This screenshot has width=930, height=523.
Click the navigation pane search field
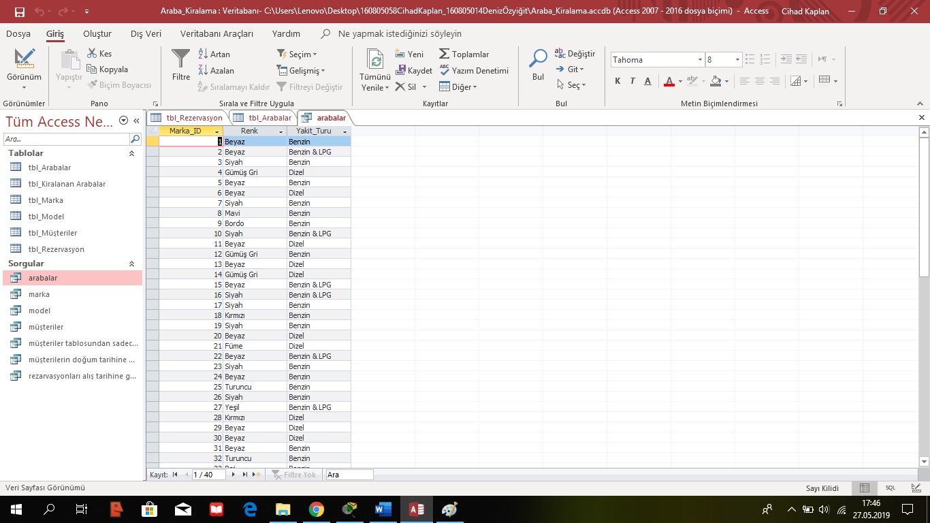pos(66,139)
